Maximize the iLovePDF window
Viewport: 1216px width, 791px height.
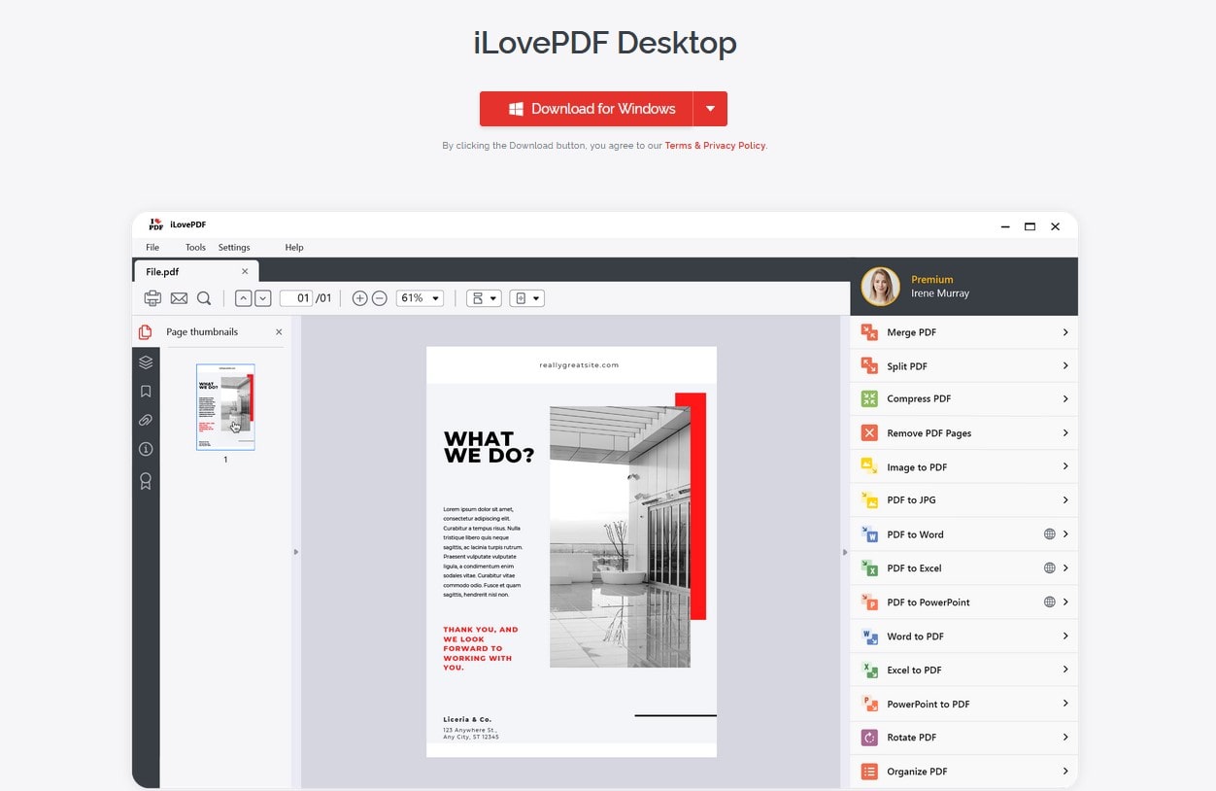click(1030, 226)
